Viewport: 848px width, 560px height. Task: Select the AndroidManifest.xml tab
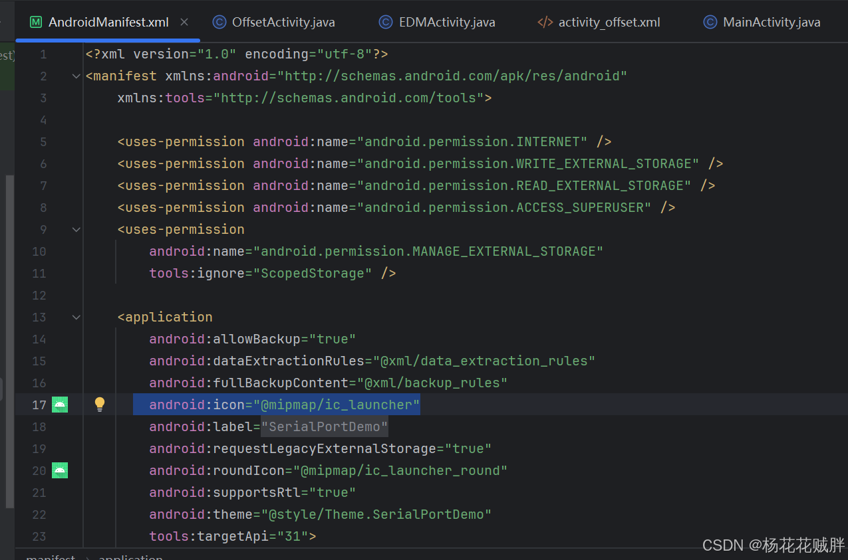[108, 22]
